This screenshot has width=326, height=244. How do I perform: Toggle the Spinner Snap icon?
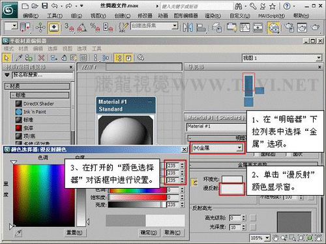(108, 27)
